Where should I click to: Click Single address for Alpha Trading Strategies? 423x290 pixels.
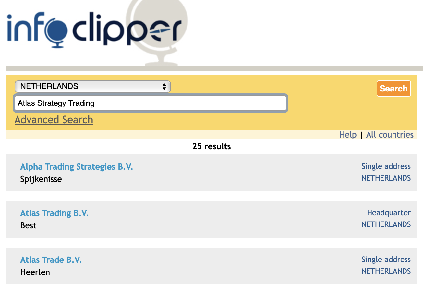pyautogui.click(x=386, y=166)
